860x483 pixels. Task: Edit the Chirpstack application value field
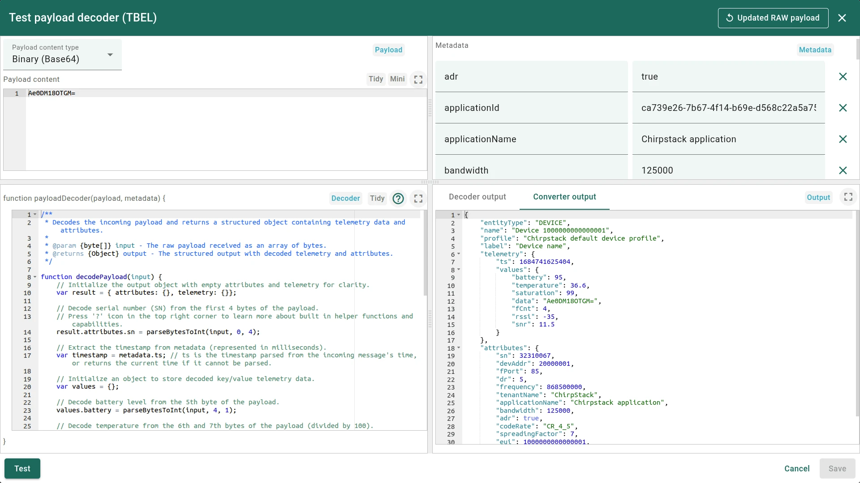(729, 139)
